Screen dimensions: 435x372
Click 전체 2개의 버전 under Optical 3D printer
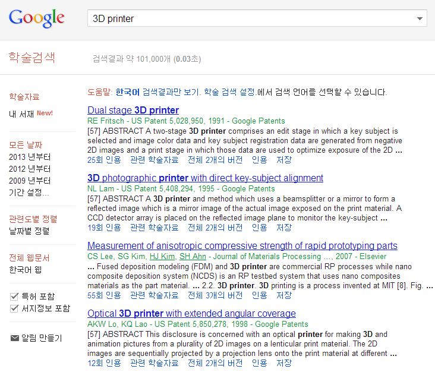pyautogui.click(x=215, y=363)
